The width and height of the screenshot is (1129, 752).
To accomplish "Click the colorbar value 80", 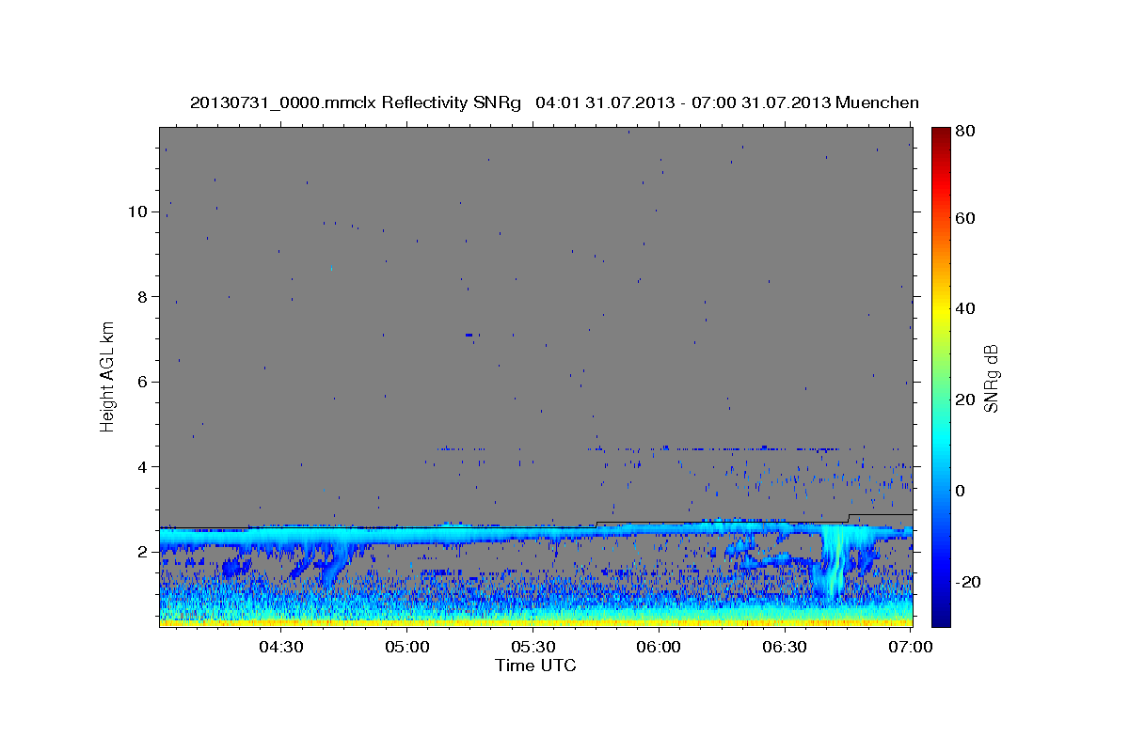I will coord(966,131).
